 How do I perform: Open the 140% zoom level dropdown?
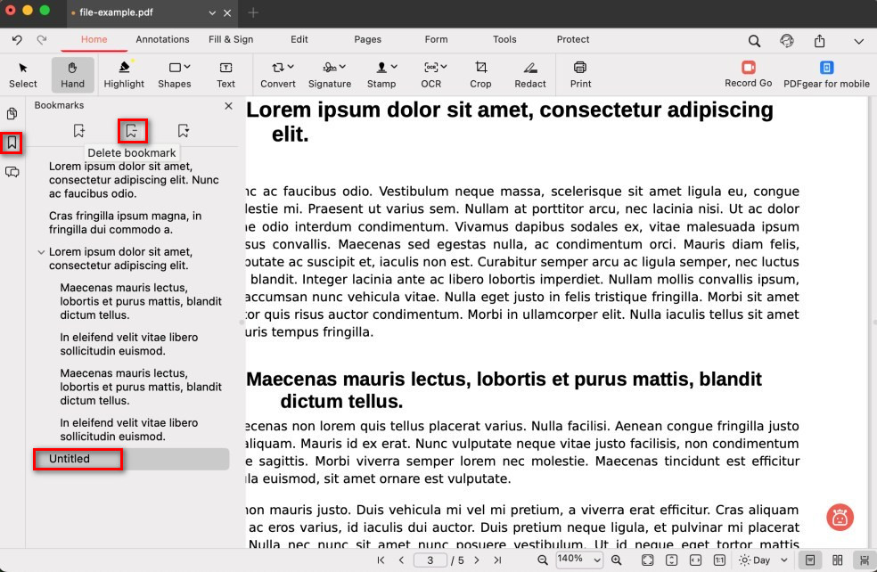tap(579, 560)
